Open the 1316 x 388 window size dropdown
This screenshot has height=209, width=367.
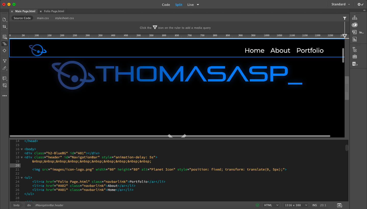(x=296, y=205)
